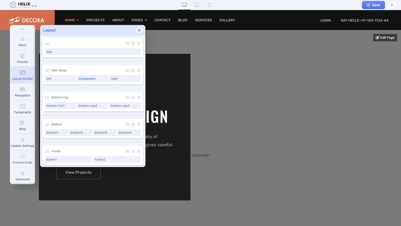Screen dimensions: 401x226
Task: Click the View Projects button
Action: 78,173
